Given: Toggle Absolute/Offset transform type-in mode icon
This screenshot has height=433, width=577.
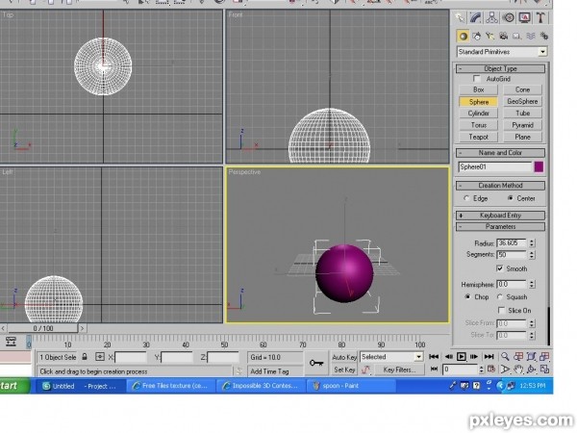Looking at the screenshot, I should pyautogui.click(x=100, y=357).
